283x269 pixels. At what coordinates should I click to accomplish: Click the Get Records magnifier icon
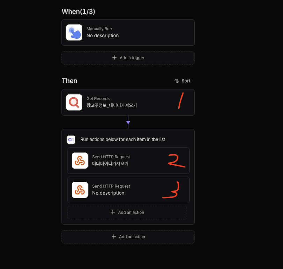[74, 102]
